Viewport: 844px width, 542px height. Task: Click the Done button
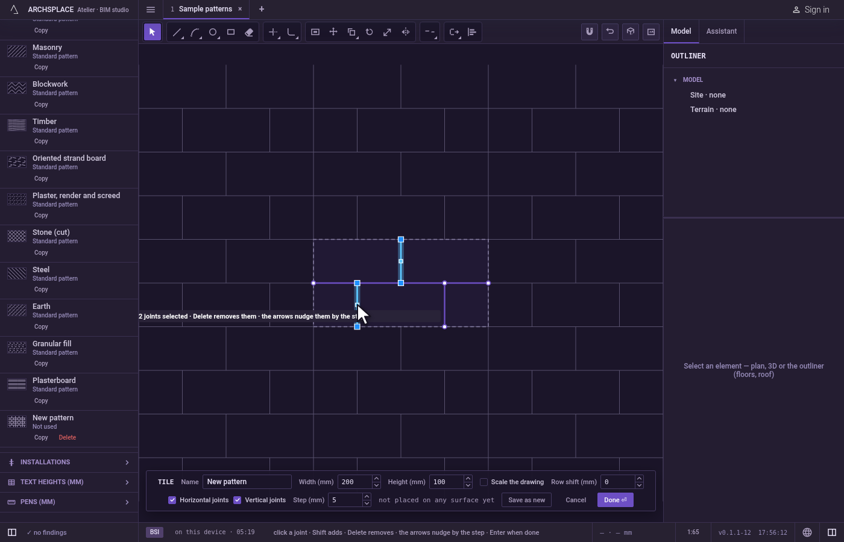pyautogui.click(x=616, y=500)
